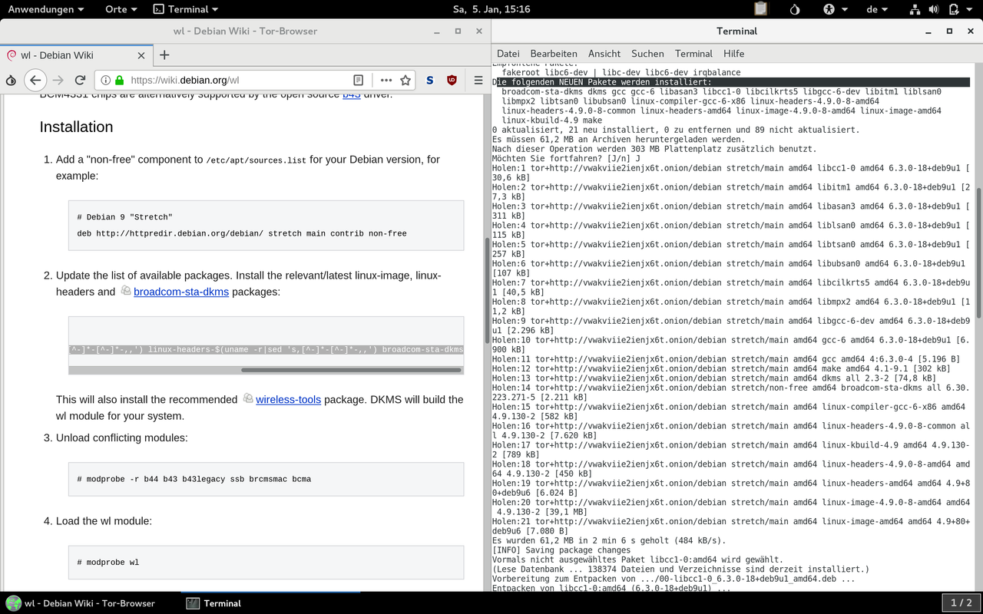Toggle reader view in the address bar
Image resolution: width=983 pixels, height=614 pixels.
click(x=358, y=80)
